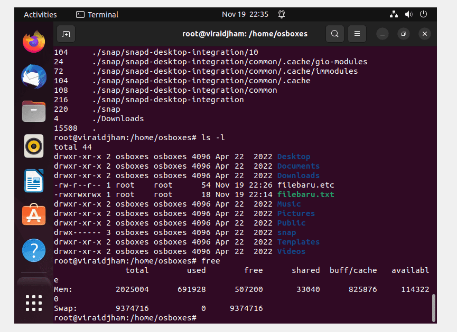Open the Help application

pyautogui.click(x=34, y=250)
